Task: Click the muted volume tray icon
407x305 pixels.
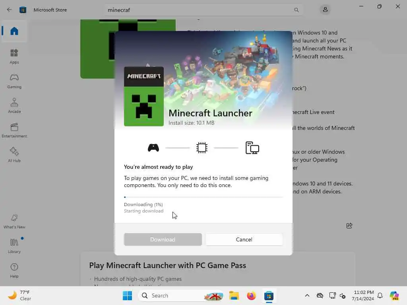Action: [x=343, y=295]
